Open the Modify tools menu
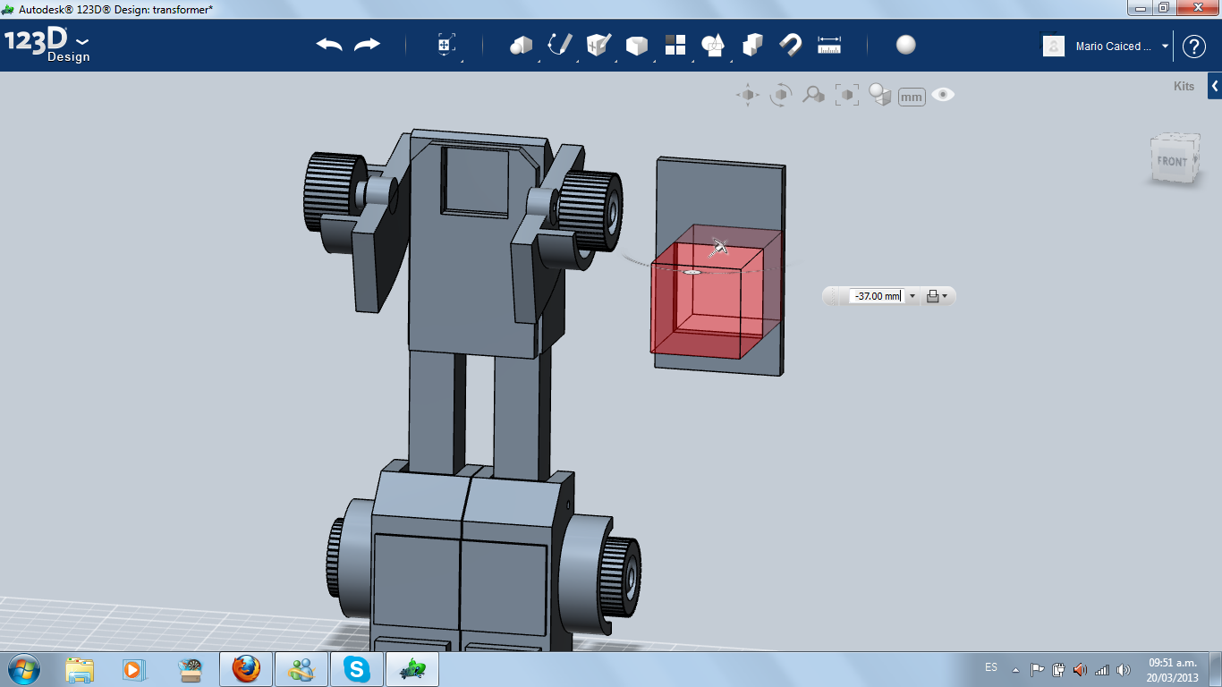Image resolution: width=1222 pixels, height=687 pixels. (637, 45)
